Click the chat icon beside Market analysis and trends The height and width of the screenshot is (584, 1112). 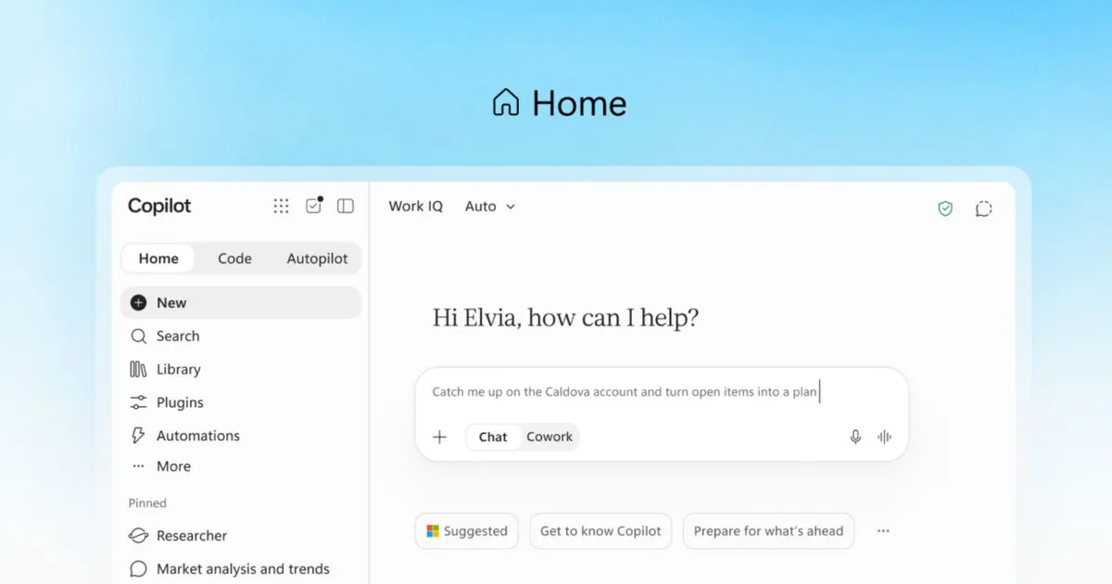pos(138,569)
